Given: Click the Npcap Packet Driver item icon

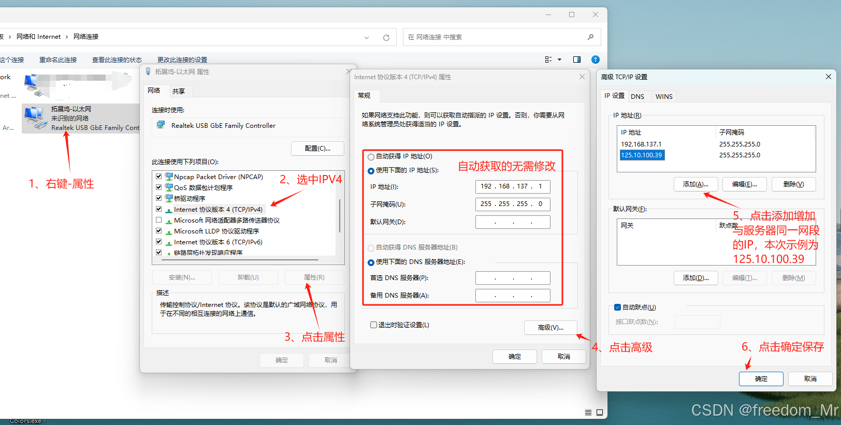Looking at the screenshot, I should click(x=169, y=177).
